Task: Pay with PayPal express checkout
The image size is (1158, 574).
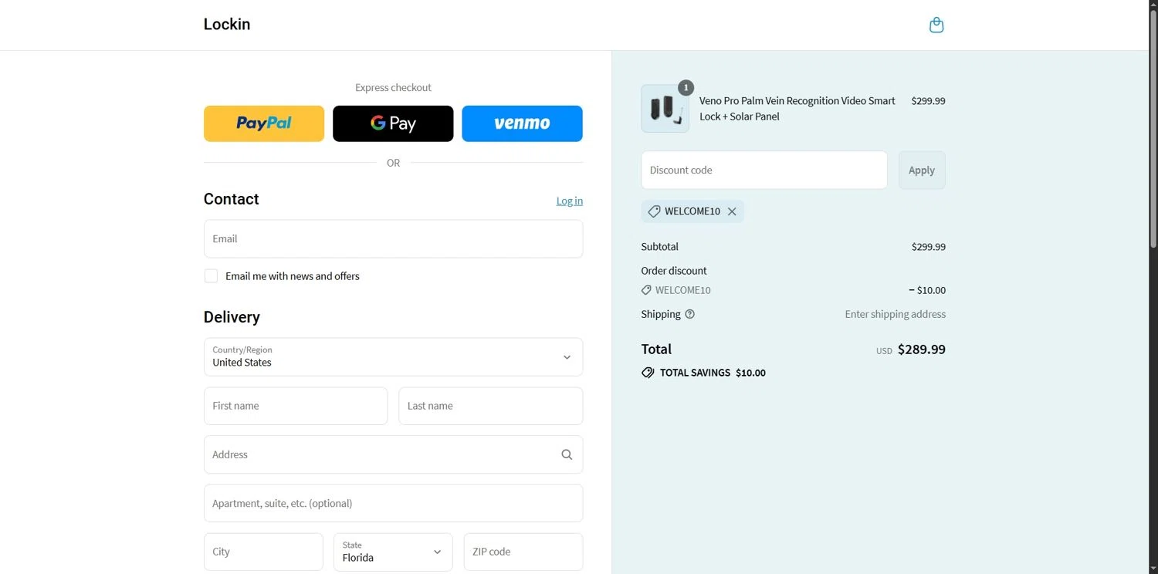Action: (x=264, y=123)
